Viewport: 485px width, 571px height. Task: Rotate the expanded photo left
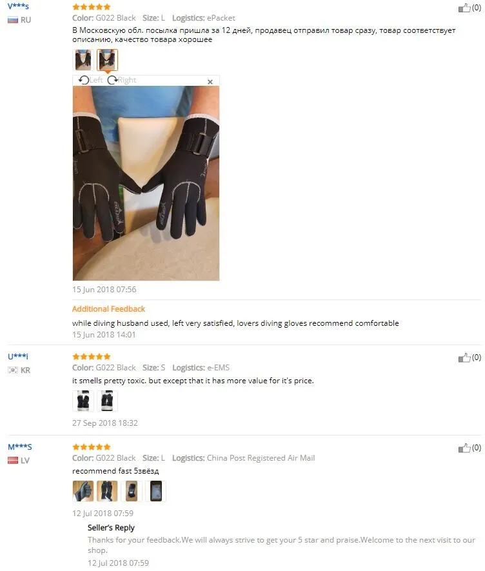point(91,80)
